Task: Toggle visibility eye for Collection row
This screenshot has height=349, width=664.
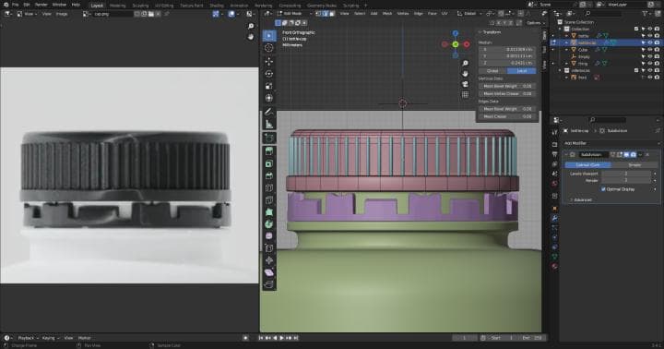Action: pos(650,29)
